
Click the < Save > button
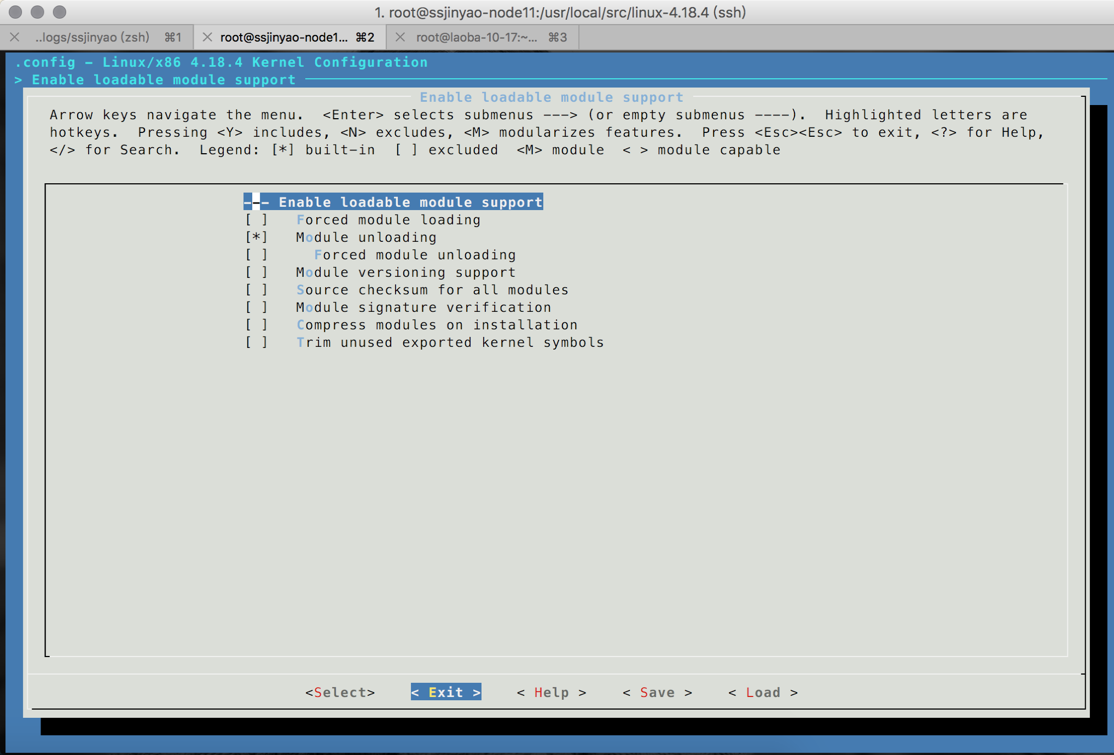pyautogui.click(x=658, y=692)
